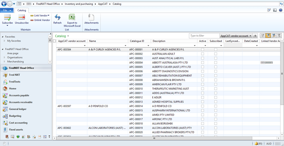
Task: Open the Budgeting module
Action: click(26, 116)
